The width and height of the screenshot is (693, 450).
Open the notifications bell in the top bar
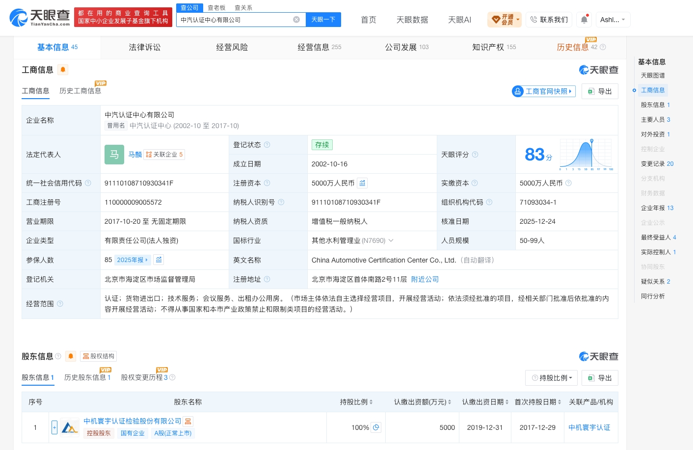click(x=584, y=20)
